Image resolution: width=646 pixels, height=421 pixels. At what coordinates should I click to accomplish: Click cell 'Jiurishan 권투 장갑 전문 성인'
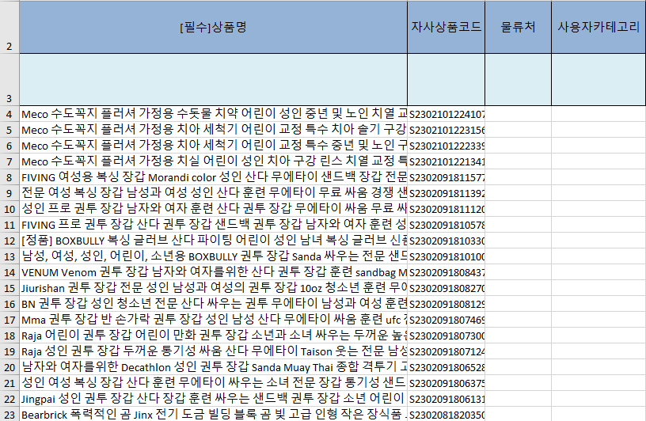(x=214, y=288)
